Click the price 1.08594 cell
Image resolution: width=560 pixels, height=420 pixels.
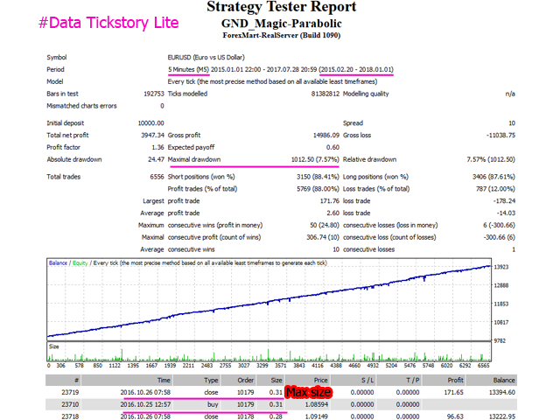click(317, 404)
